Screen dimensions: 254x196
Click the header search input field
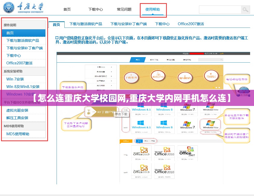(220, 10)
